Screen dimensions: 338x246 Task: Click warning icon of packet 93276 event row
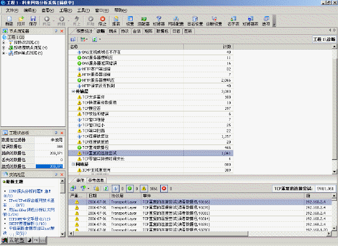77,207
